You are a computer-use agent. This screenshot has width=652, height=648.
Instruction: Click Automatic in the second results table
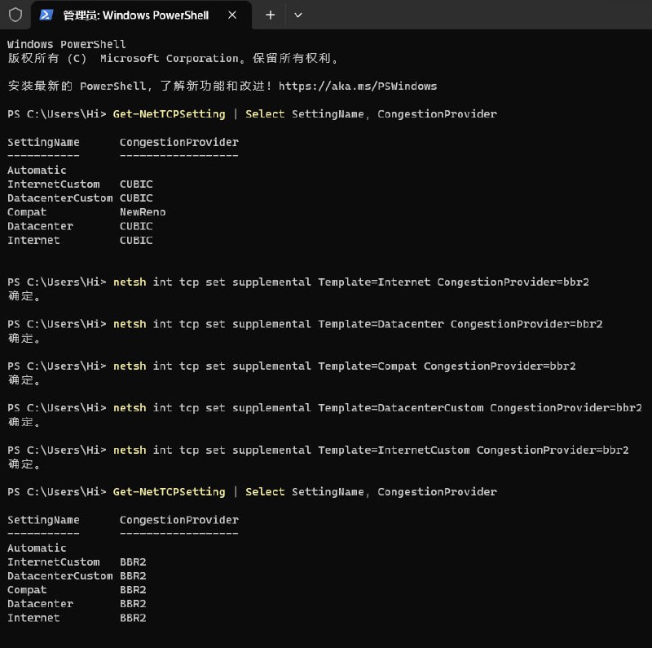37,548
